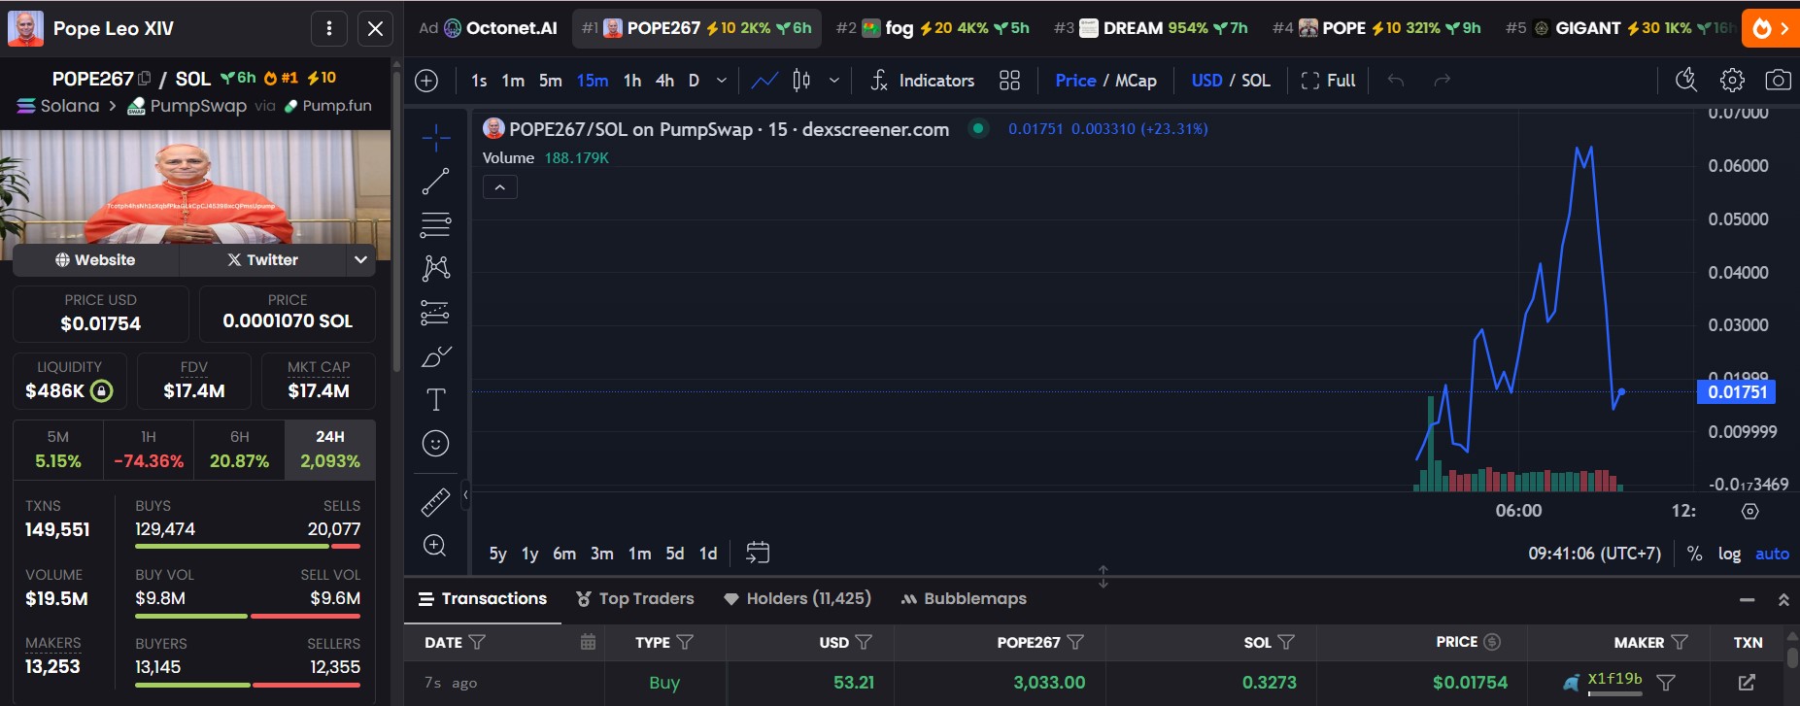The width and height of the screenshot is (1800, 706).
Task: Select the text annotation tool
Action: 435,399
